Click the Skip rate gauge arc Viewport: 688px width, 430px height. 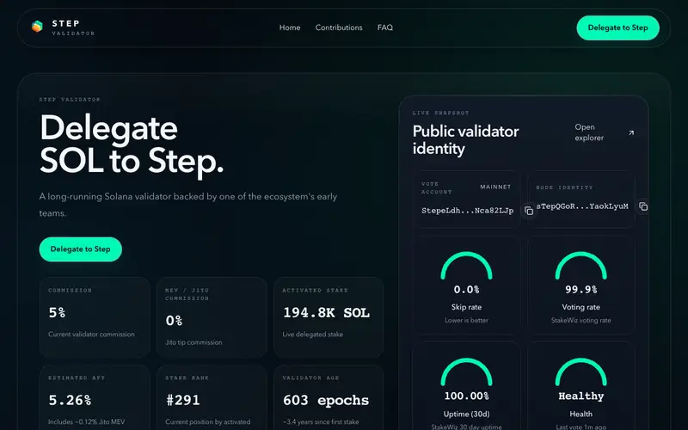point(466,266)
